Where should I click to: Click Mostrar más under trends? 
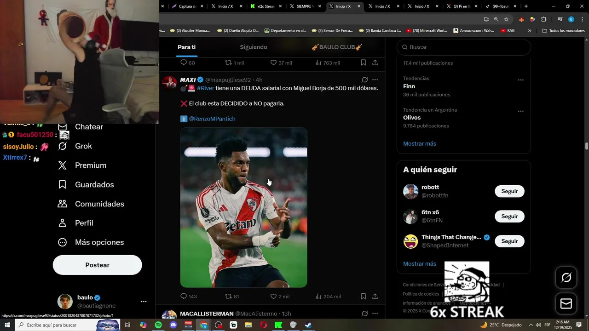click(x=420, y=144)
